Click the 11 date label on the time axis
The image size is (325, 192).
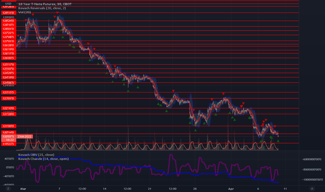click(285, 189)
